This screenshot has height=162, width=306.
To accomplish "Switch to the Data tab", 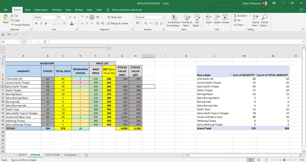I will [68, 10].
